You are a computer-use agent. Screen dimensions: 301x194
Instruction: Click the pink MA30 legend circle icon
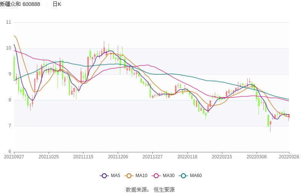[156, 176]
